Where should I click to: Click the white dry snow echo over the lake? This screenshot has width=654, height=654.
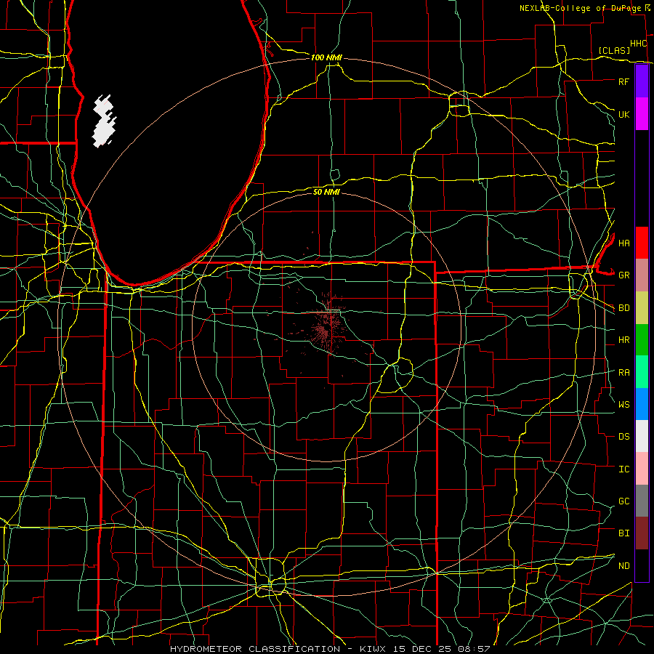pyautogui.click(x=104, y=121)
